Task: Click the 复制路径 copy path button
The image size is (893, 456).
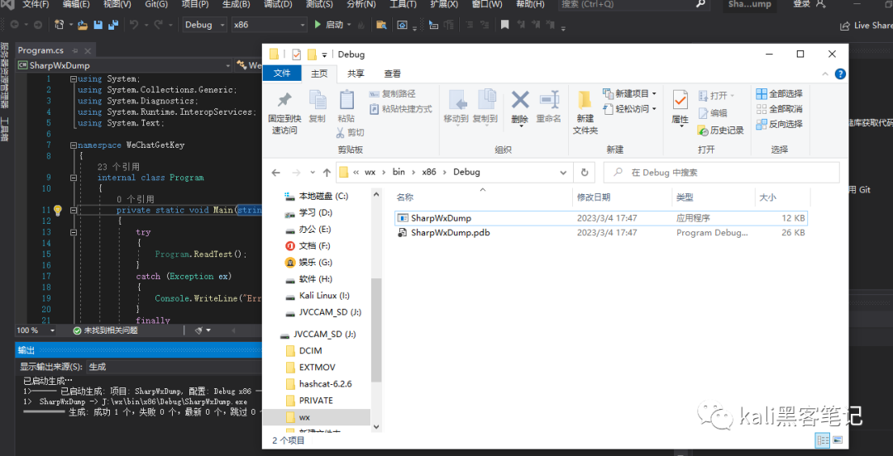Action: [x=393, y=94]
